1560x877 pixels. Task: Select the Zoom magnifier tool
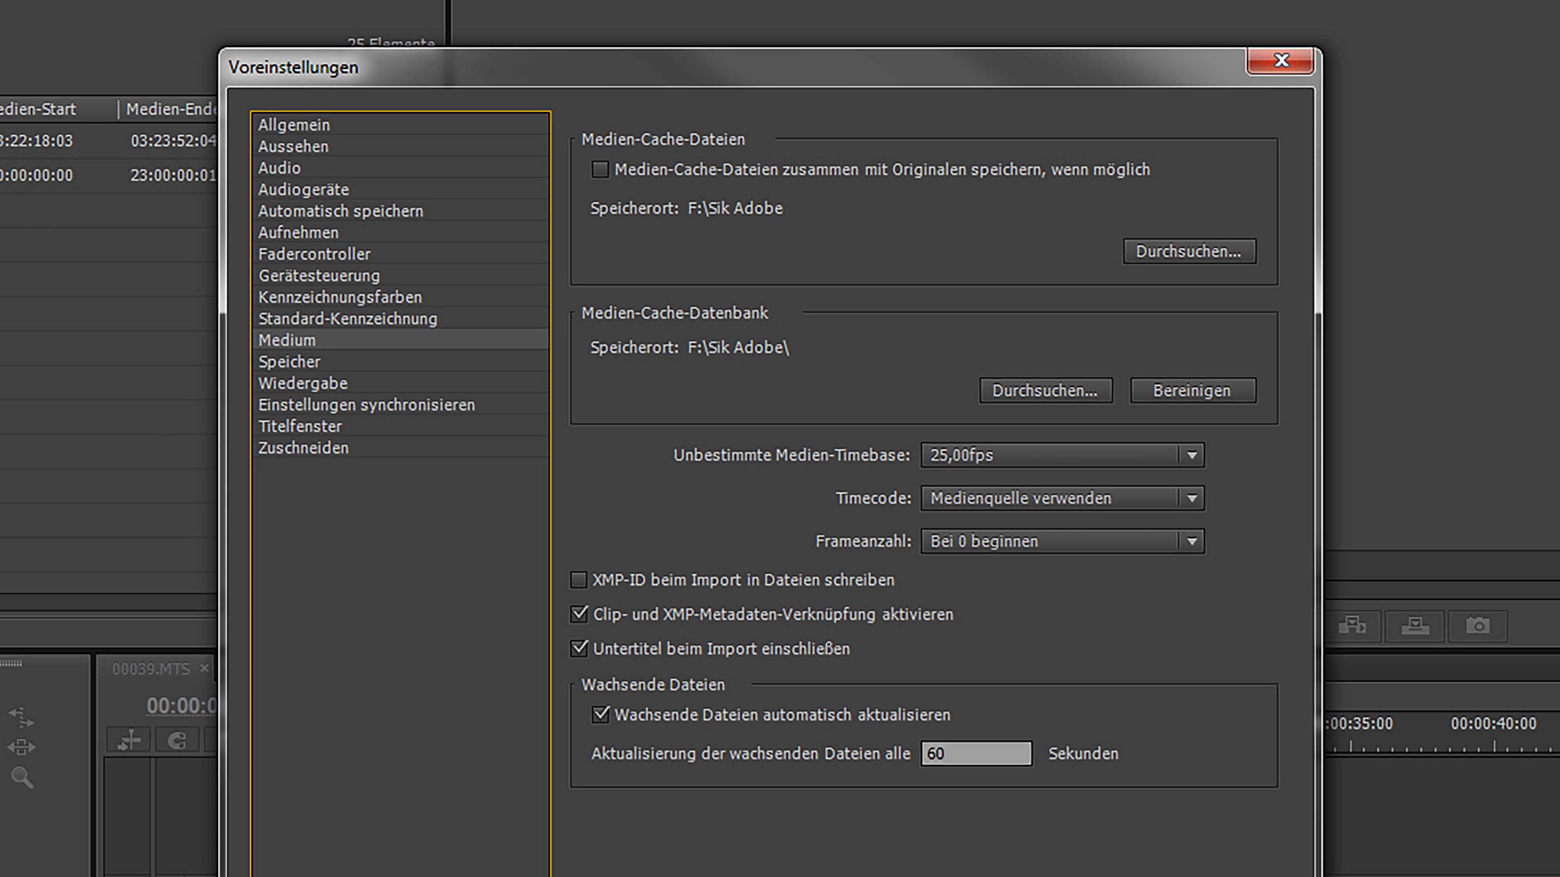(22, 777)
